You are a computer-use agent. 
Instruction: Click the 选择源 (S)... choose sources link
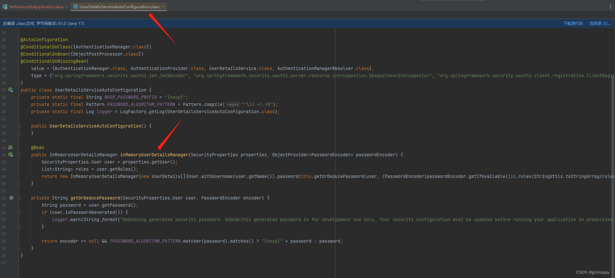[600, 24]
